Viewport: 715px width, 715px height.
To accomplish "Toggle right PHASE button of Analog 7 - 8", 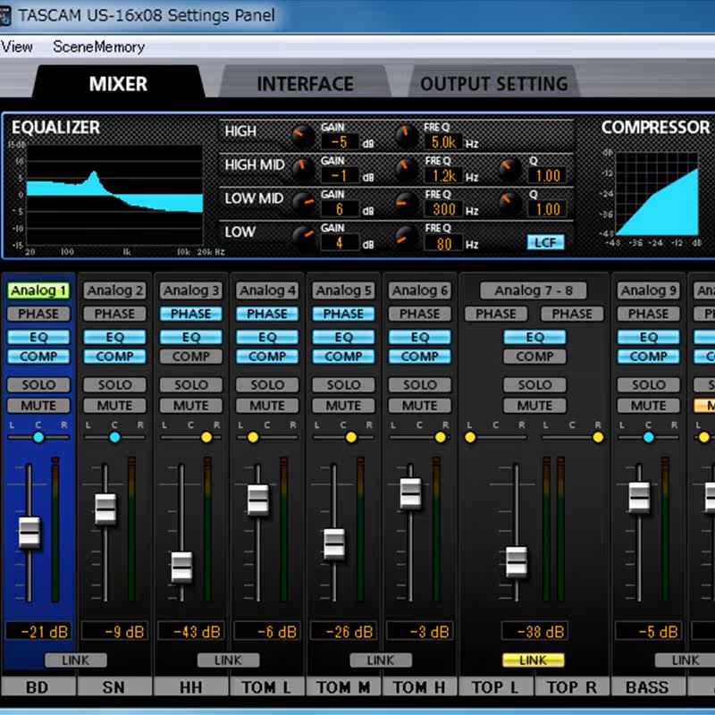I will pos(572,314).
